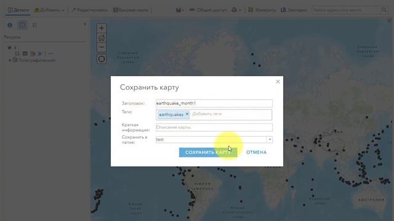Image resolution: width=394 pixels, height=221 pixels.
Task: Show the legend panel icon
Action: [35, 25]
